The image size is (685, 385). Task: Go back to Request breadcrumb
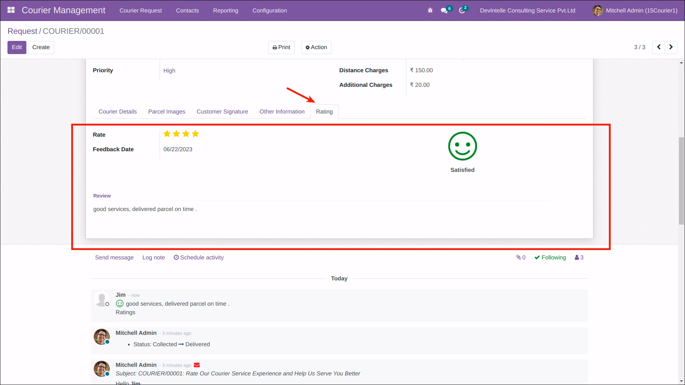(22, 31)
